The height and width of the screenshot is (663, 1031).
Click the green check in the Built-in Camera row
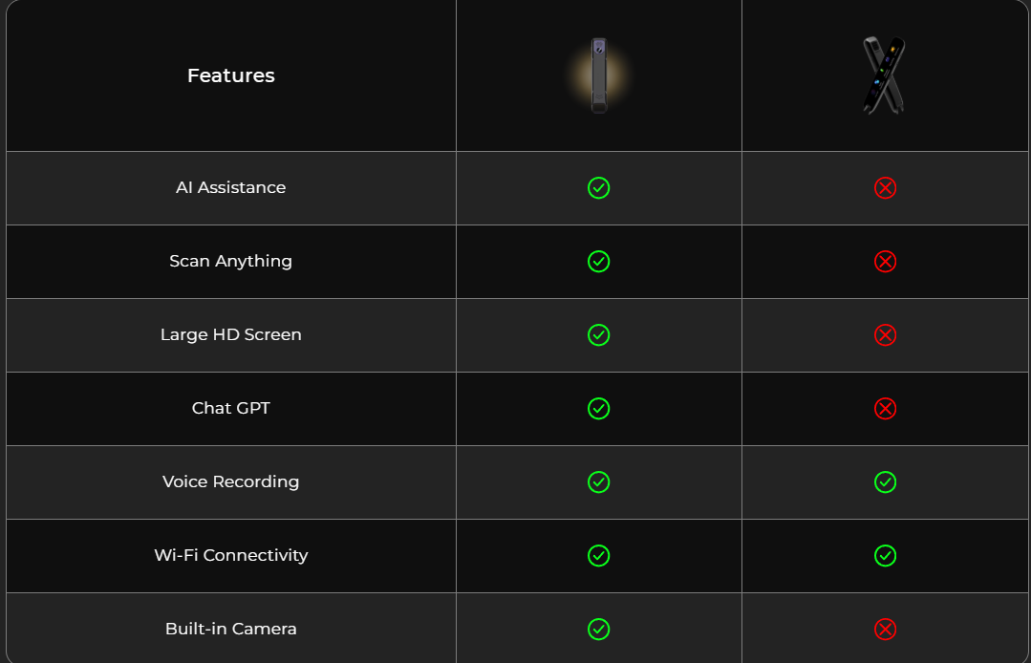[598, 630]
